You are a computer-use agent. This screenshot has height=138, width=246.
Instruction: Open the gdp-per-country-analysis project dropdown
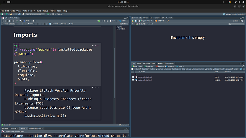click(234, 14)
